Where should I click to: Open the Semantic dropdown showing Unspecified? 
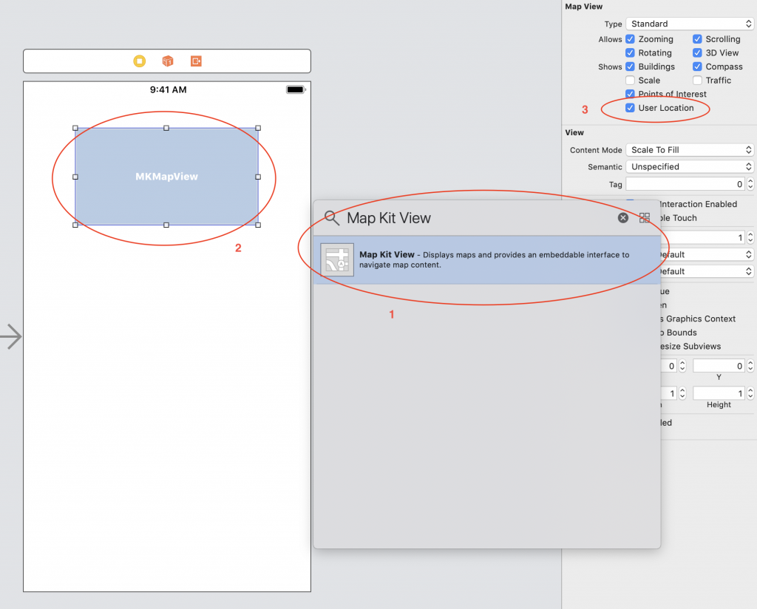[x=690, y=166]
